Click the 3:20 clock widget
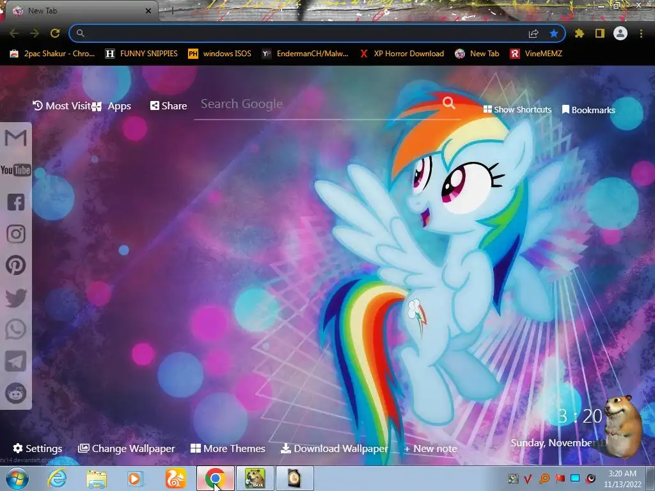The height and width of the screenshot is (491, 655). [580, 416]
